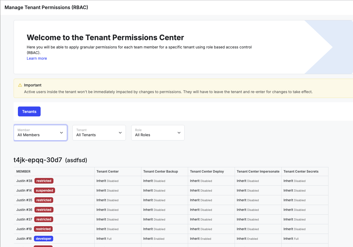Select developer badge for Justin #16
Image resolution: width=353 pixels, height=247 pixels.
click(x=44, y=239)
